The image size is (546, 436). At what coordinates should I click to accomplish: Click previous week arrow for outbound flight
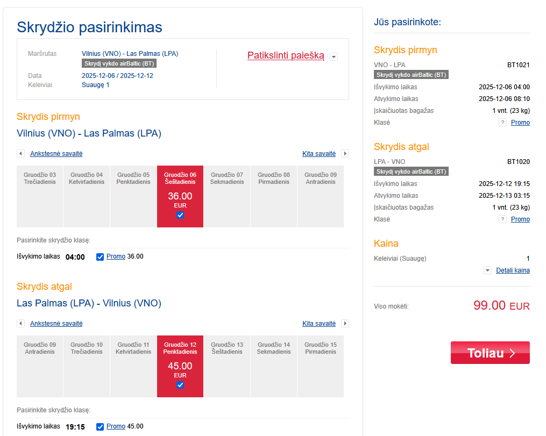(x=20, y=154)
